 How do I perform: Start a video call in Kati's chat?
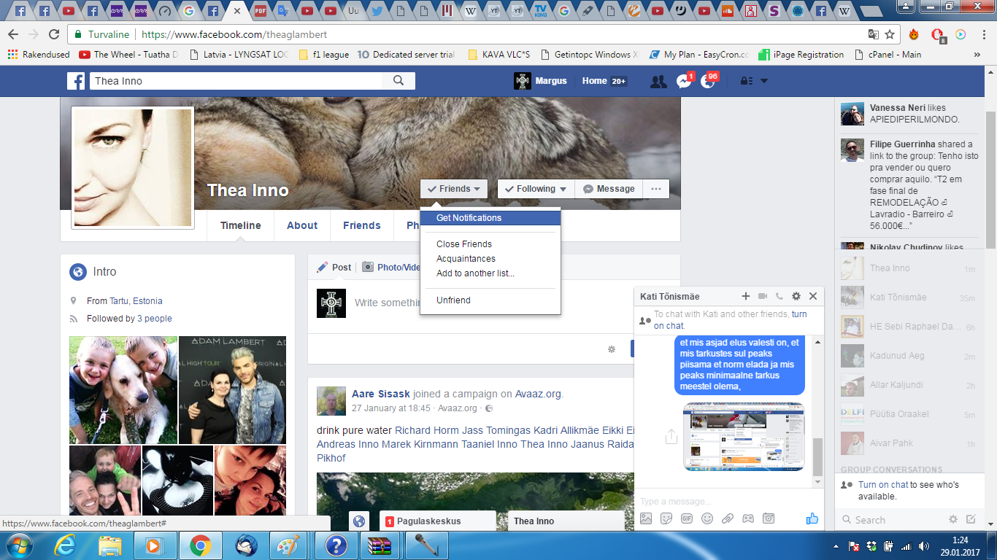(x=763, y=296)
